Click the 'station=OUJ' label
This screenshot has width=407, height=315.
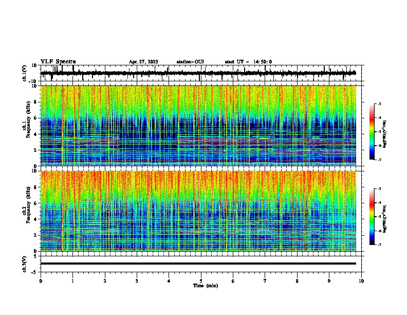tap(190, 62)
